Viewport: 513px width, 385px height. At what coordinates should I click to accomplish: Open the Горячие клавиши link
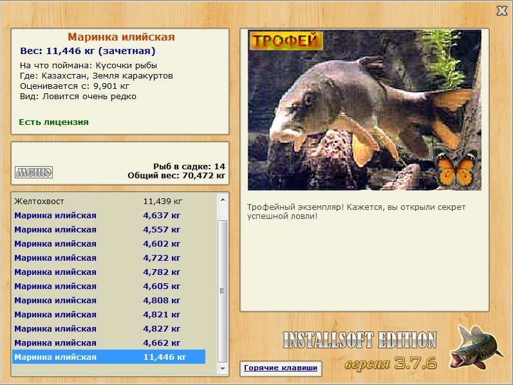click(x=281, y=368)
